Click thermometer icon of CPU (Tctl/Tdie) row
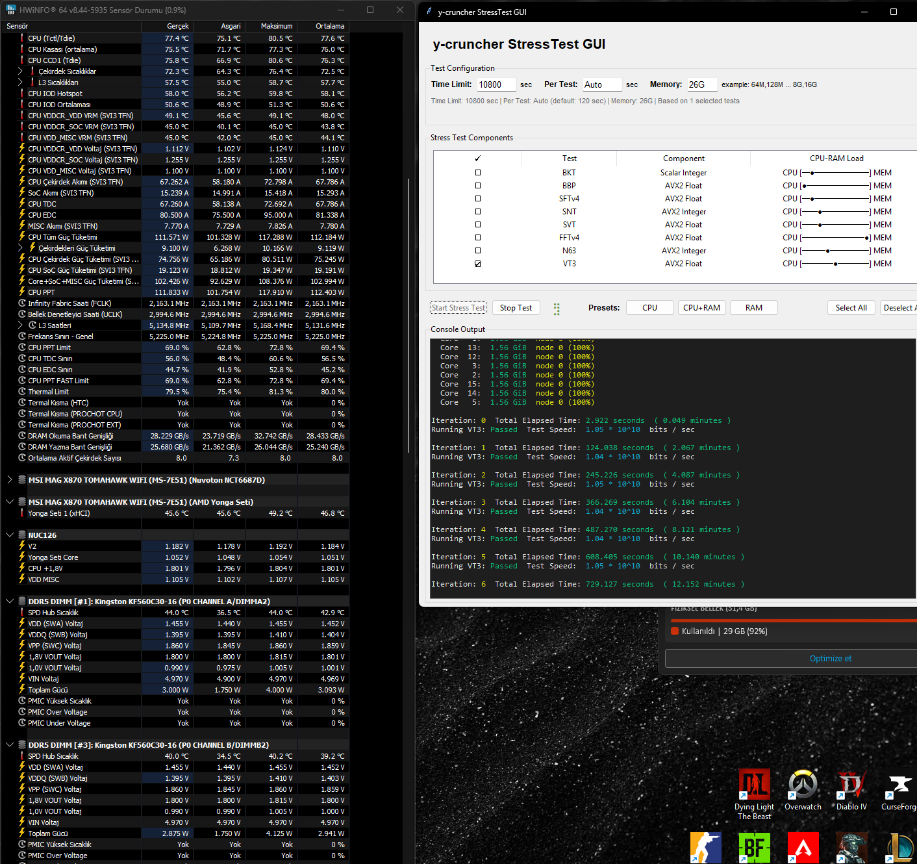The height and width of the screenshot is (864, 917). coord(22,38)
